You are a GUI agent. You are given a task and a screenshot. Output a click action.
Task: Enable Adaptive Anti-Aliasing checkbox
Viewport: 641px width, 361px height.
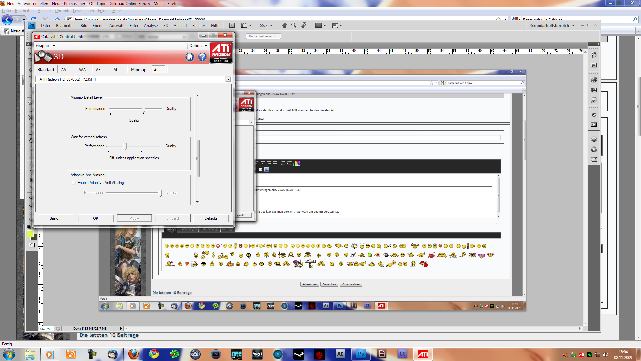click(74, 183)
